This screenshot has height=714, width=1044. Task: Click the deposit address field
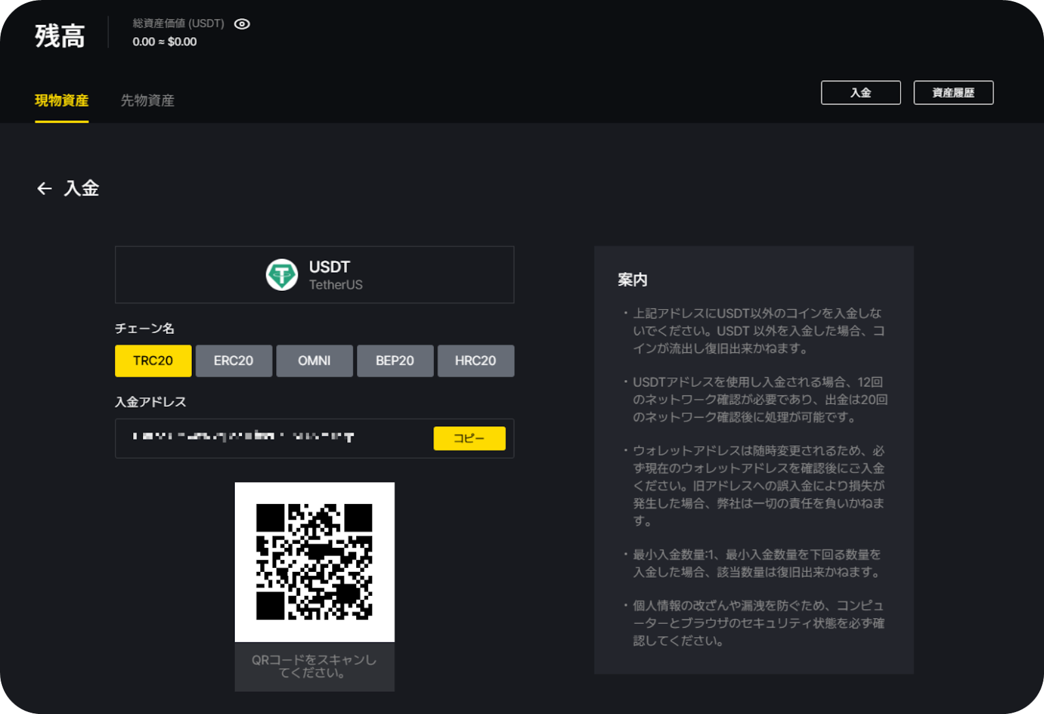pos(315,438)
